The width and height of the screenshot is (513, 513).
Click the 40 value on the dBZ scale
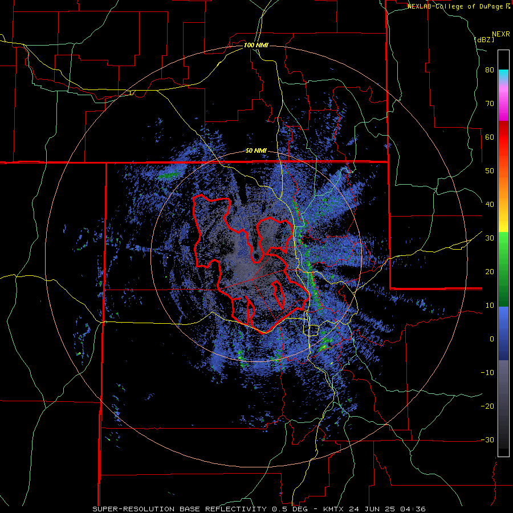pos(490,205)
